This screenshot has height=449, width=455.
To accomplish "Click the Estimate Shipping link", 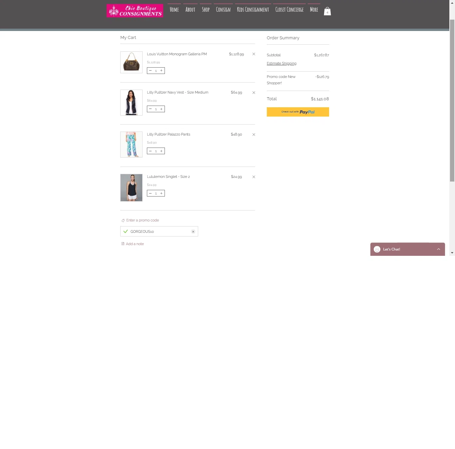I will pos(281,63).
